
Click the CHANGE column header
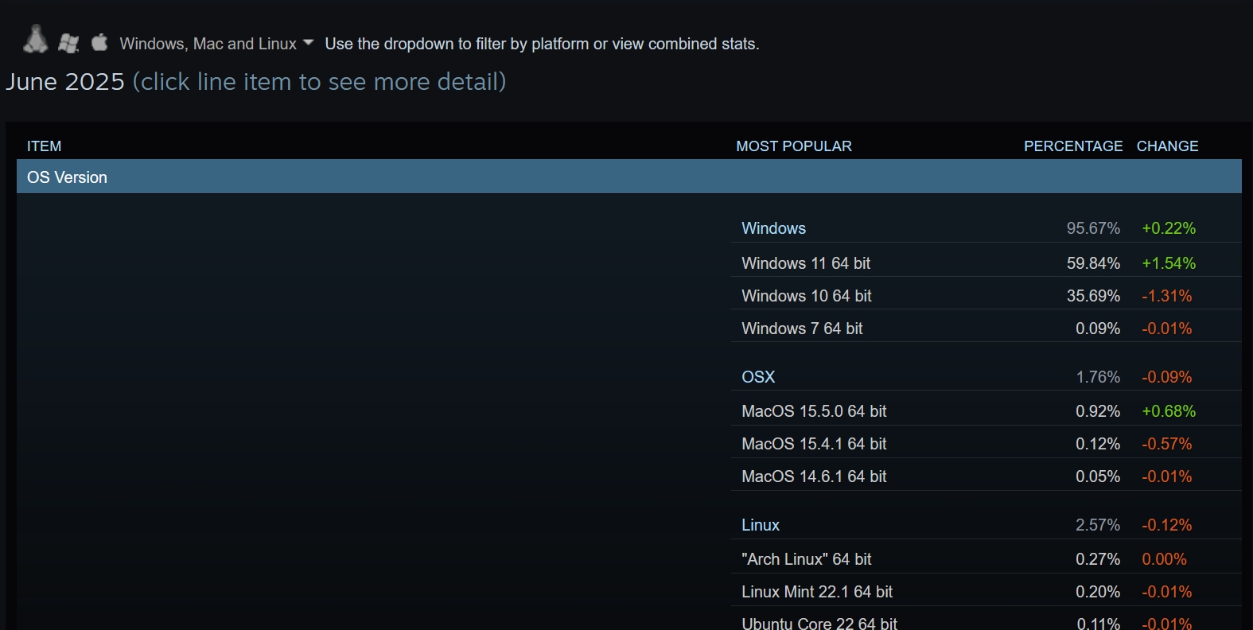[x=1167, y=146]
